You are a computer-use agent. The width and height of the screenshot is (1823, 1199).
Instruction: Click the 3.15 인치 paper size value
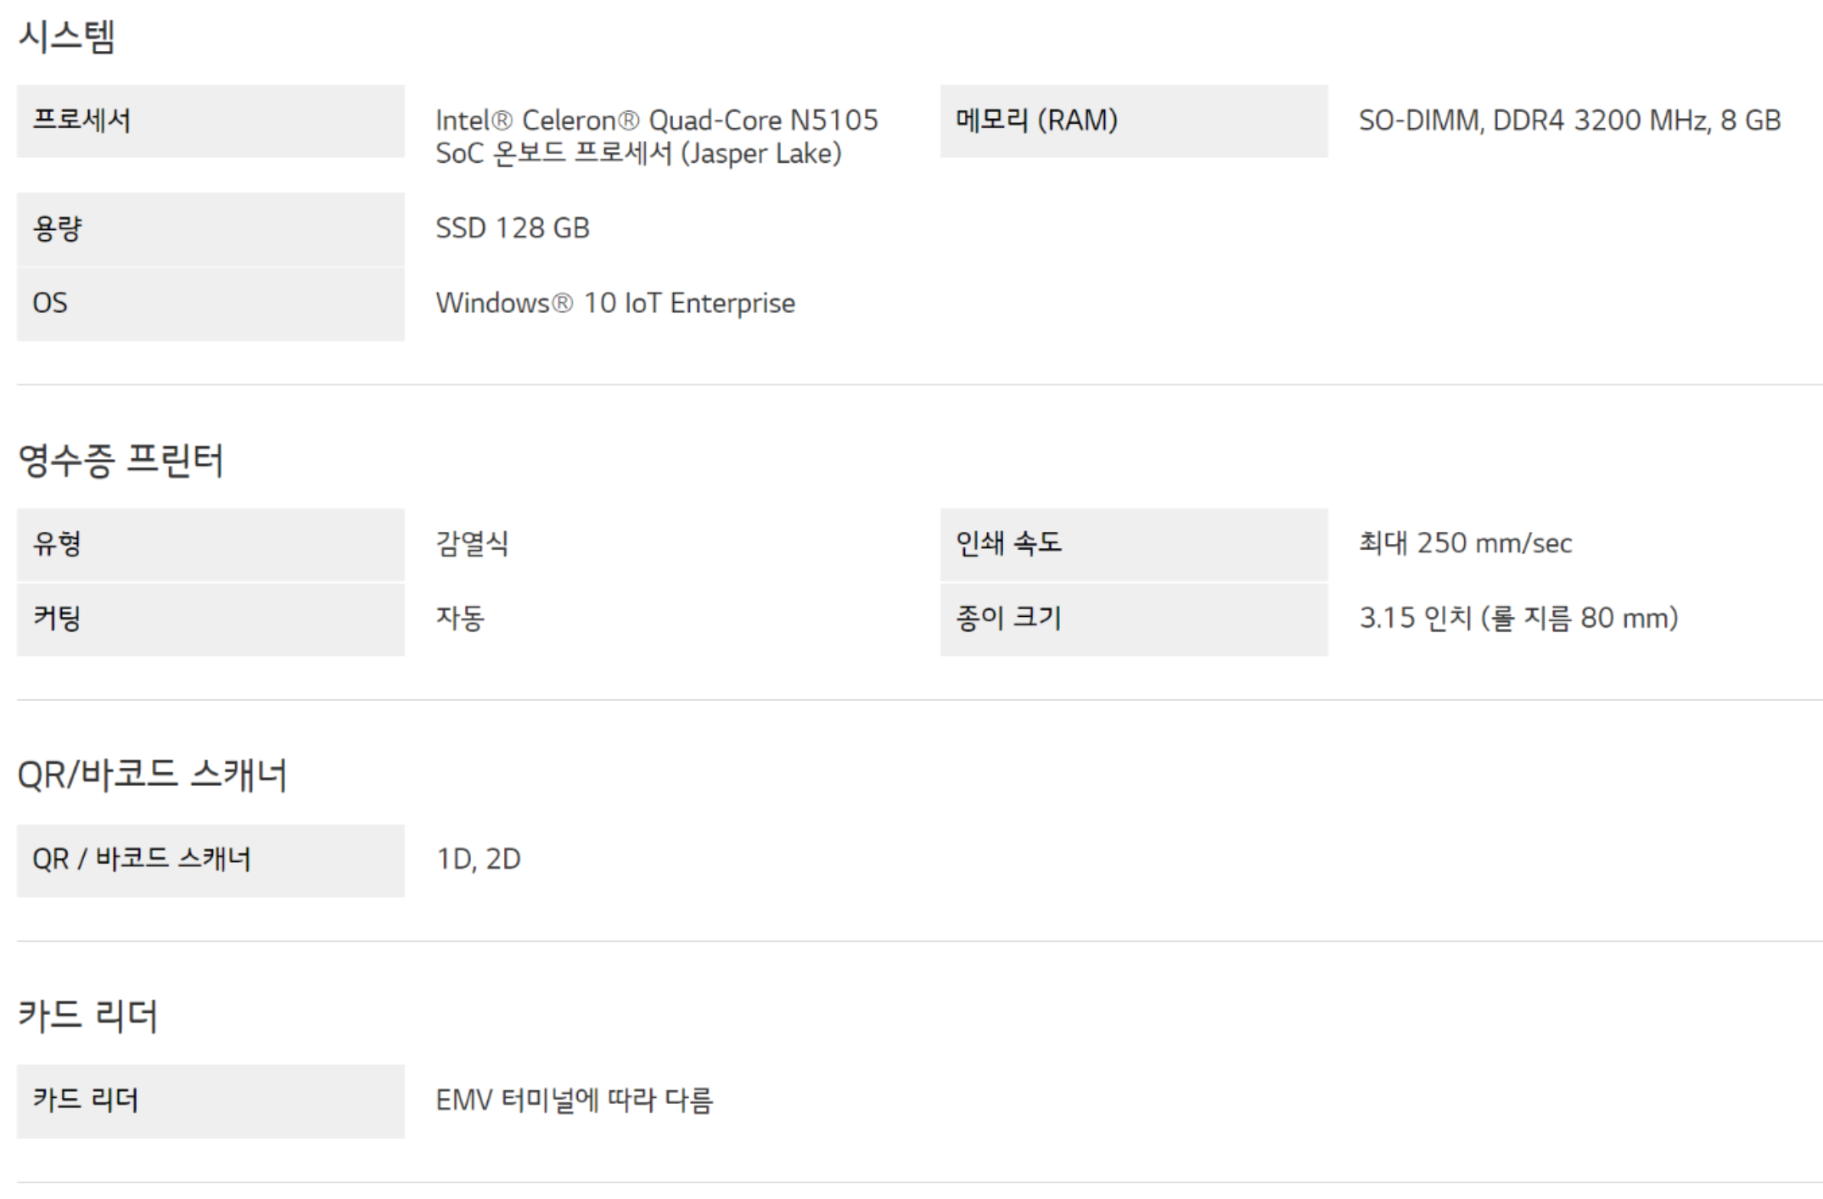(x=1518, y=619)
